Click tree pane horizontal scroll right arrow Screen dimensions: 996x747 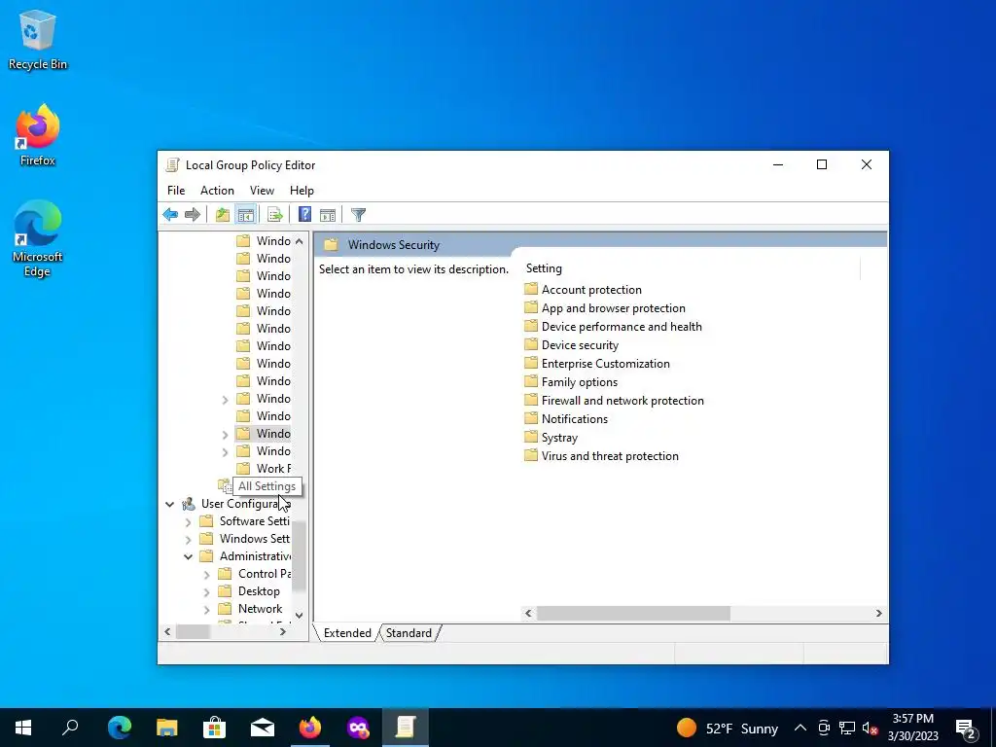(x=283, y=632)
